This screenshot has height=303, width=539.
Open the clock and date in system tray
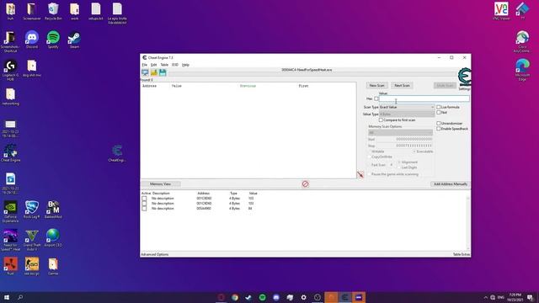coord(515,297)
